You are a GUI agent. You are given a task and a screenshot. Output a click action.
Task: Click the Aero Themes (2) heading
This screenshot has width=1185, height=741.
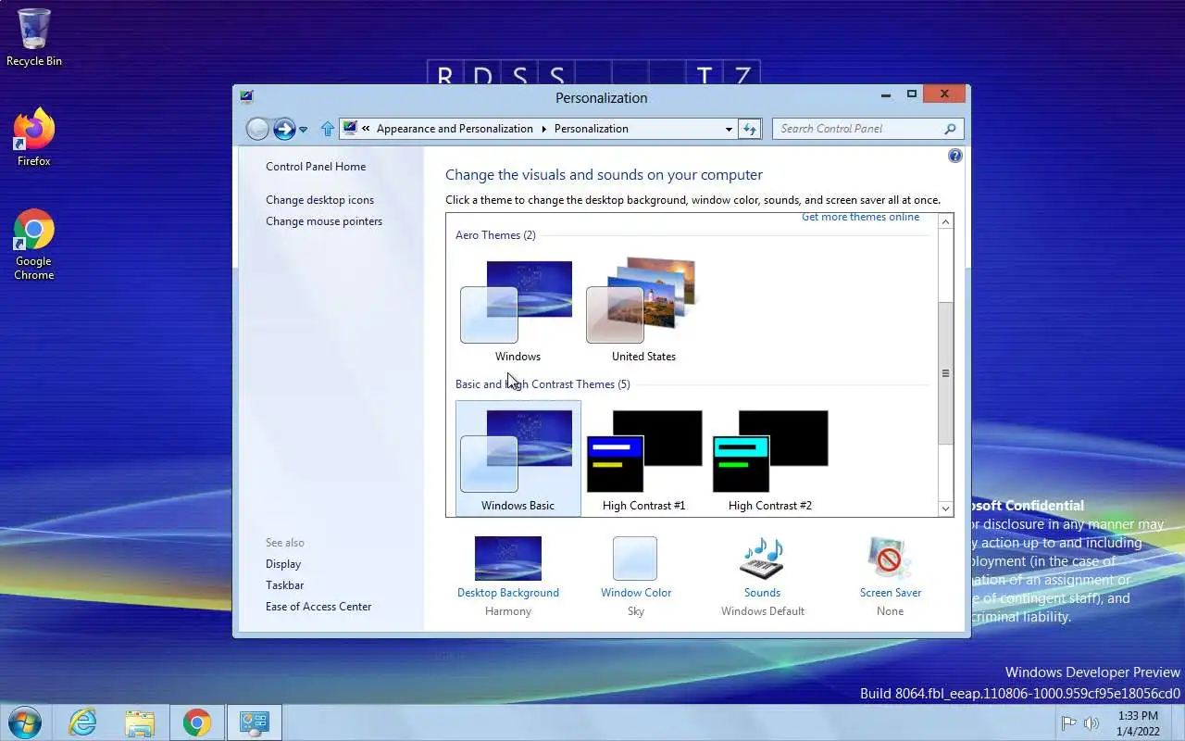(x=495, y=235)
